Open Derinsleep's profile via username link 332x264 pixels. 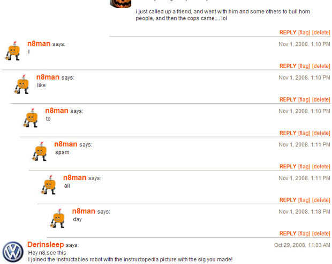pyautogui.click(x=46, y=245)
